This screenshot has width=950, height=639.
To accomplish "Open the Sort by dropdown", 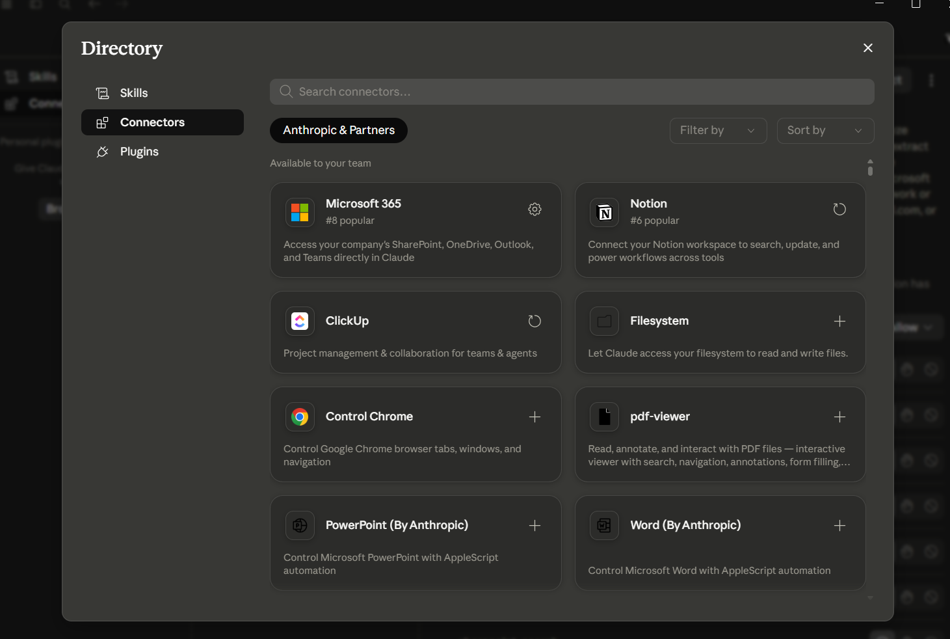I will click(826, 130).
